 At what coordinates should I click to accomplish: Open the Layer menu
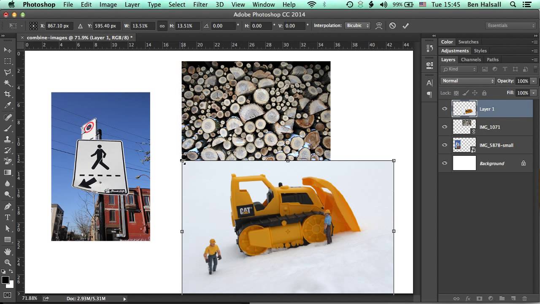click(x=132, y=5)
